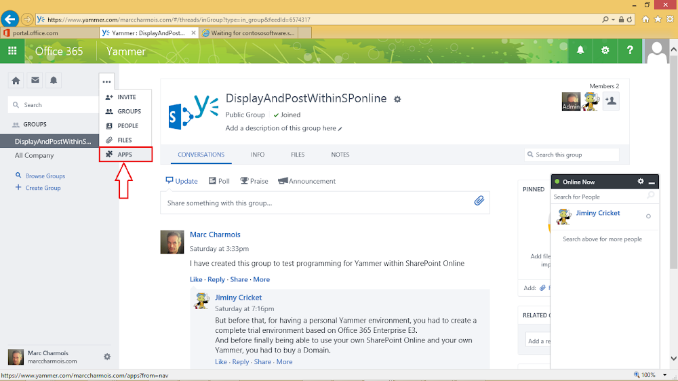Switch to the CONVERSATIONS tab
Viewport: 678px width, 381px height.
[x=201, y=155]
